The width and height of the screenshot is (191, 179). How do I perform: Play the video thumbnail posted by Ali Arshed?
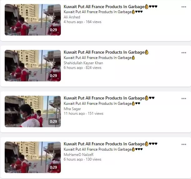[x=33, y=20]
